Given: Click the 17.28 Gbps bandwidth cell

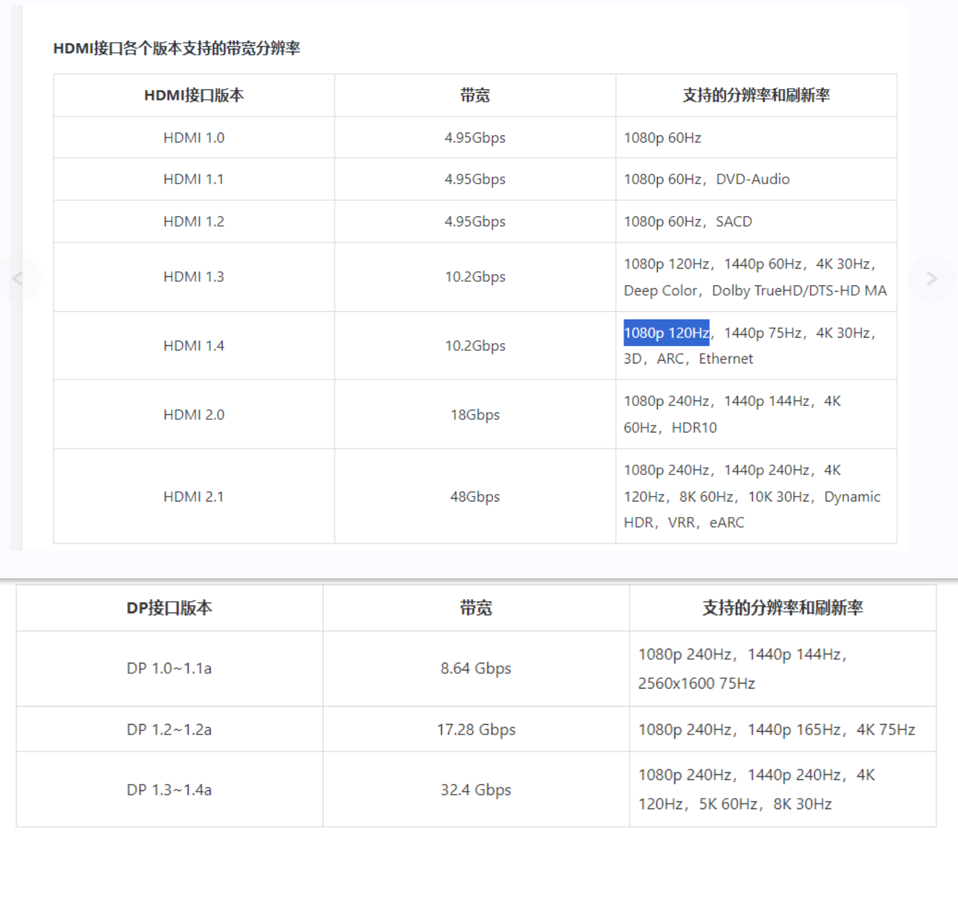Looking at the screenshot, I should [476, 730].
